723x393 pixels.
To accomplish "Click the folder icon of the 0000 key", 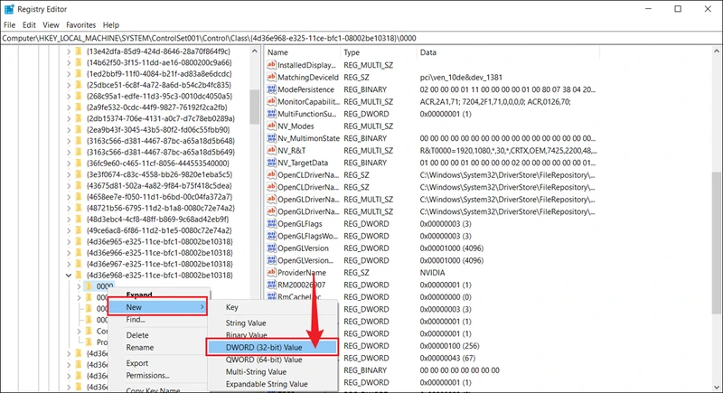I will tap(88, 286).
